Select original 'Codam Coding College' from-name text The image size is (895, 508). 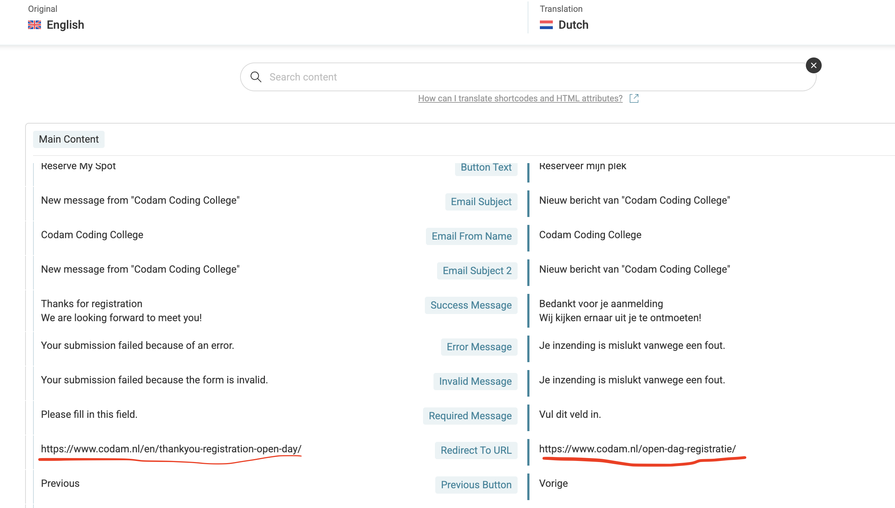[x=92, y=235]
